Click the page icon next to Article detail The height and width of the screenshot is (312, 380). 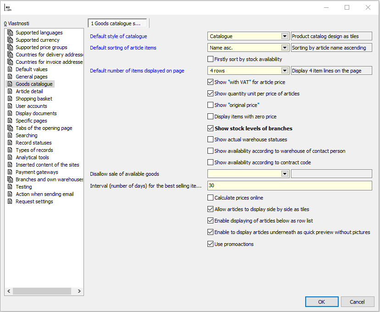pos(10,91)
